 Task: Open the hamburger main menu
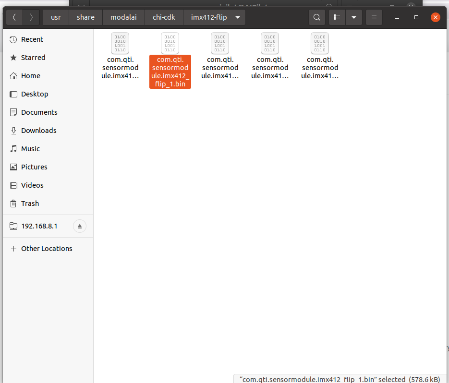(374, 17)
